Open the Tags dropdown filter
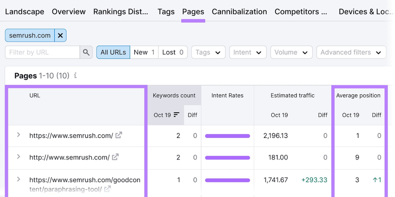 click(208, 52)
